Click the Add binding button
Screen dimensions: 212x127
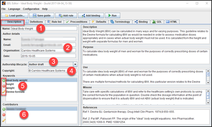pos(91,15)
